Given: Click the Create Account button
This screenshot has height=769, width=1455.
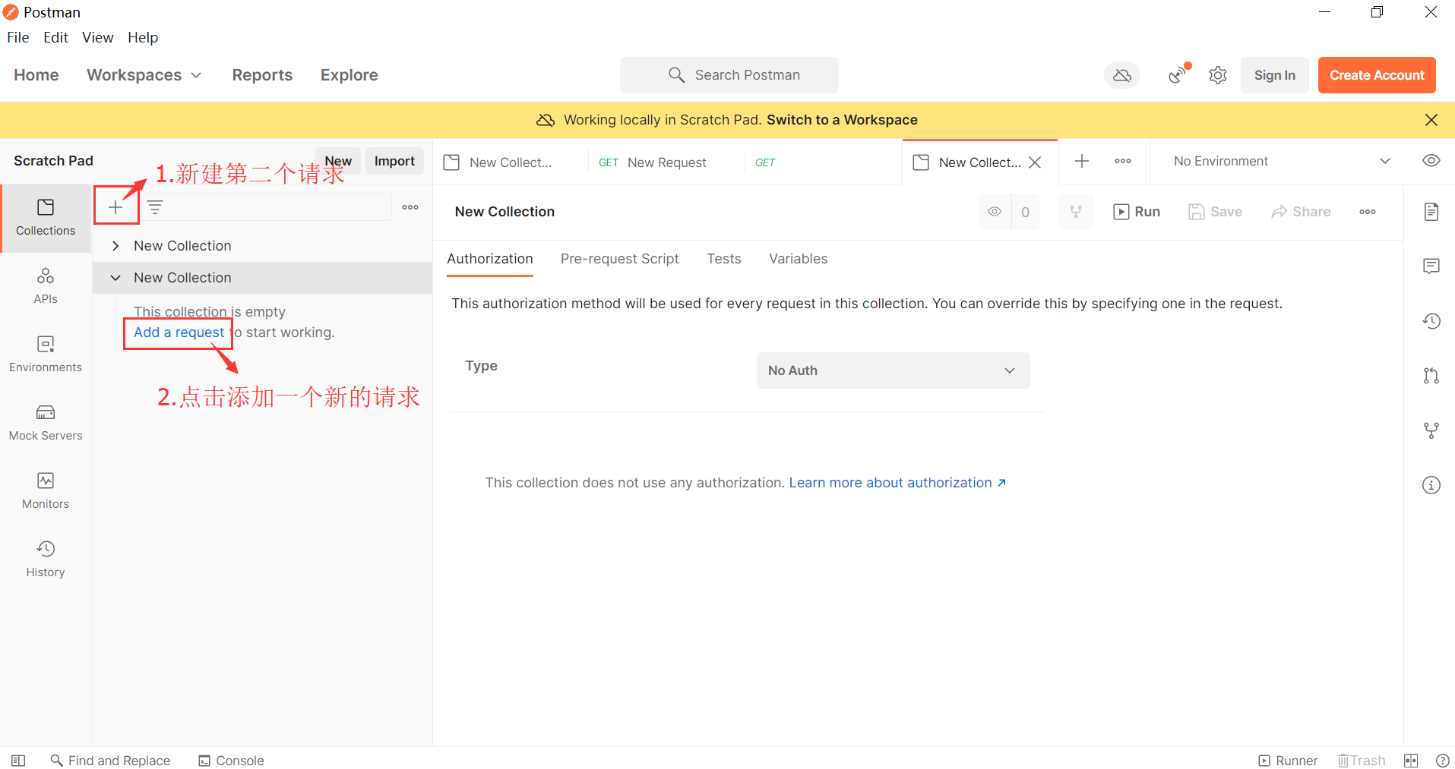Looking at the screenshot, I should point(1376,74).
